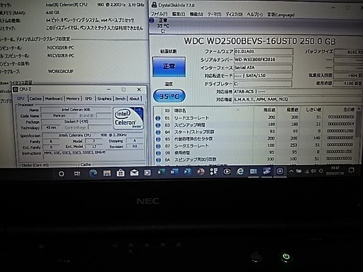Click the 35 °C temperature button
The width and height of the screenshot is (363, 272).
169,96
